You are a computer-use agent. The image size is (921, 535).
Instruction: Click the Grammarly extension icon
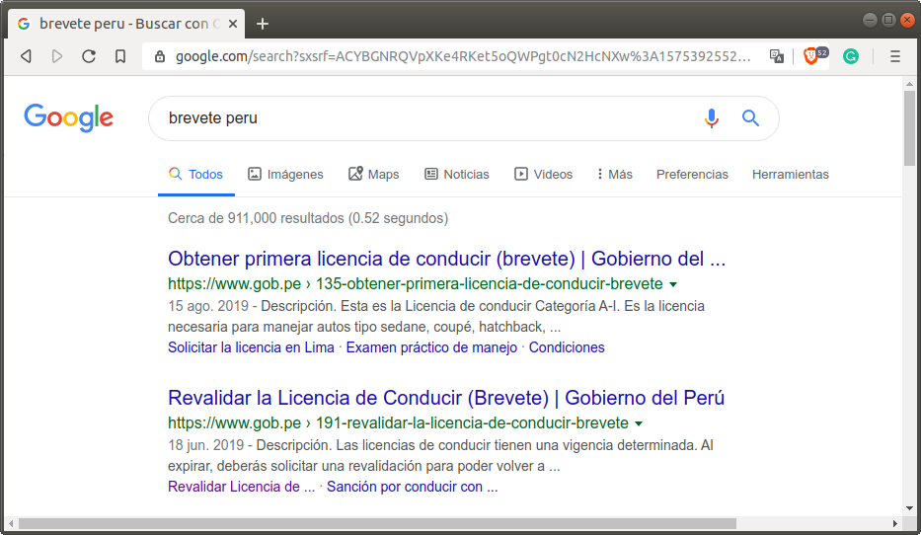pyautogui.click(x=851, y=56)
